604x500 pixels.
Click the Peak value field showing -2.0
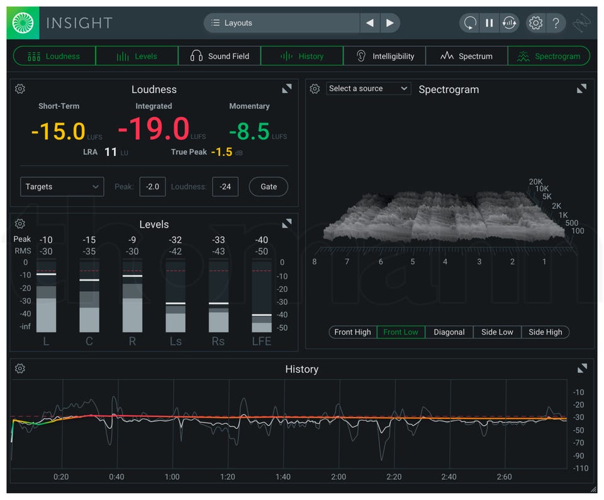152,187
